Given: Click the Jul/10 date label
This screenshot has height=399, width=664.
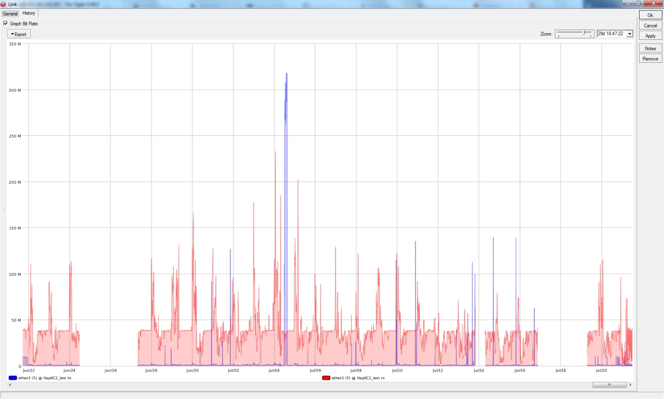Looking at the screenshot, I should (397, 370).
